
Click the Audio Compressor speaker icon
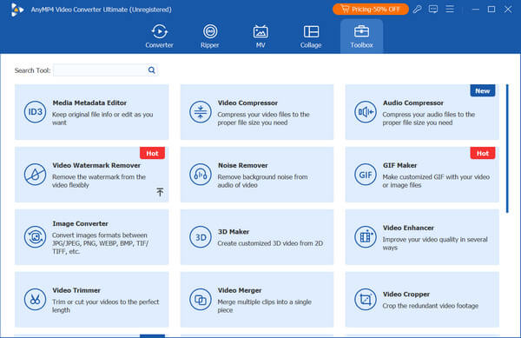pos(366,112)
